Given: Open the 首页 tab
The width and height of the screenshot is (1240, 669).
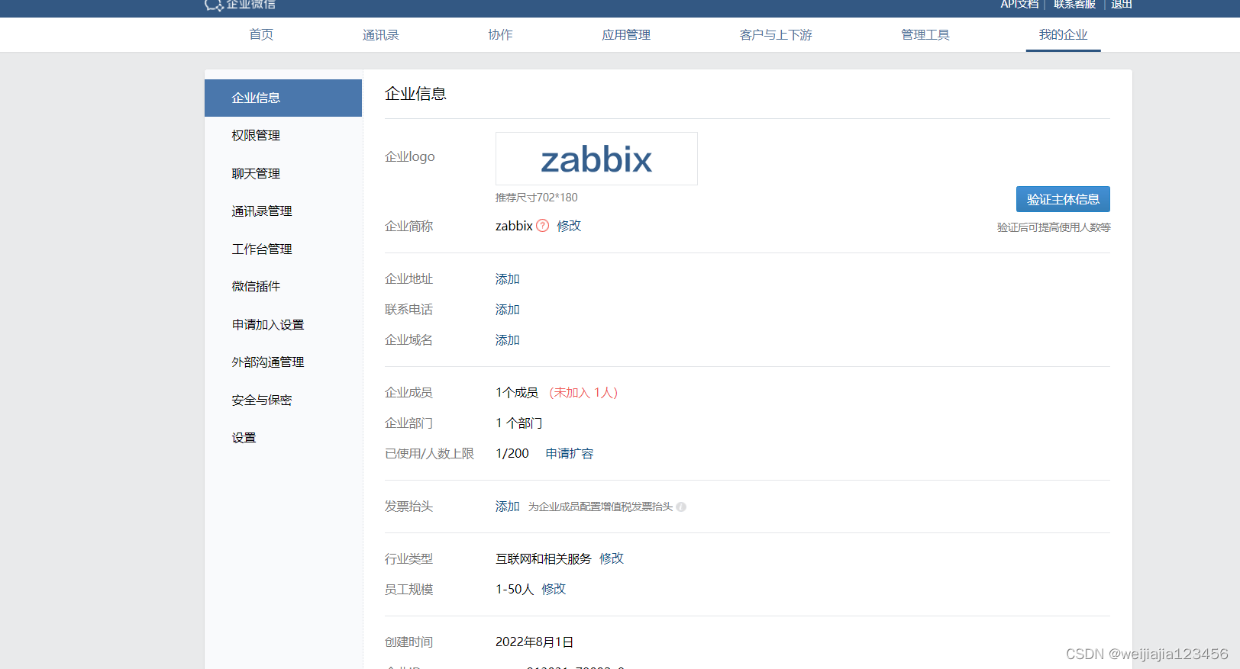Looking at the screenshot, I should 261,35.
